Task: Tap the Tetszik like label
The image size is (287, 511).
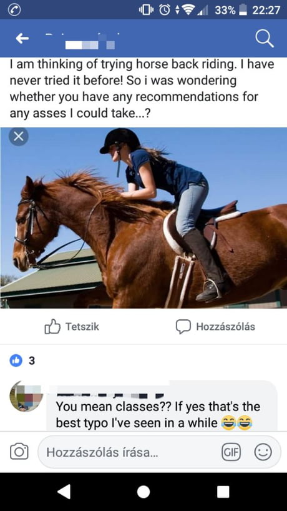Action: tap(82, 327)
